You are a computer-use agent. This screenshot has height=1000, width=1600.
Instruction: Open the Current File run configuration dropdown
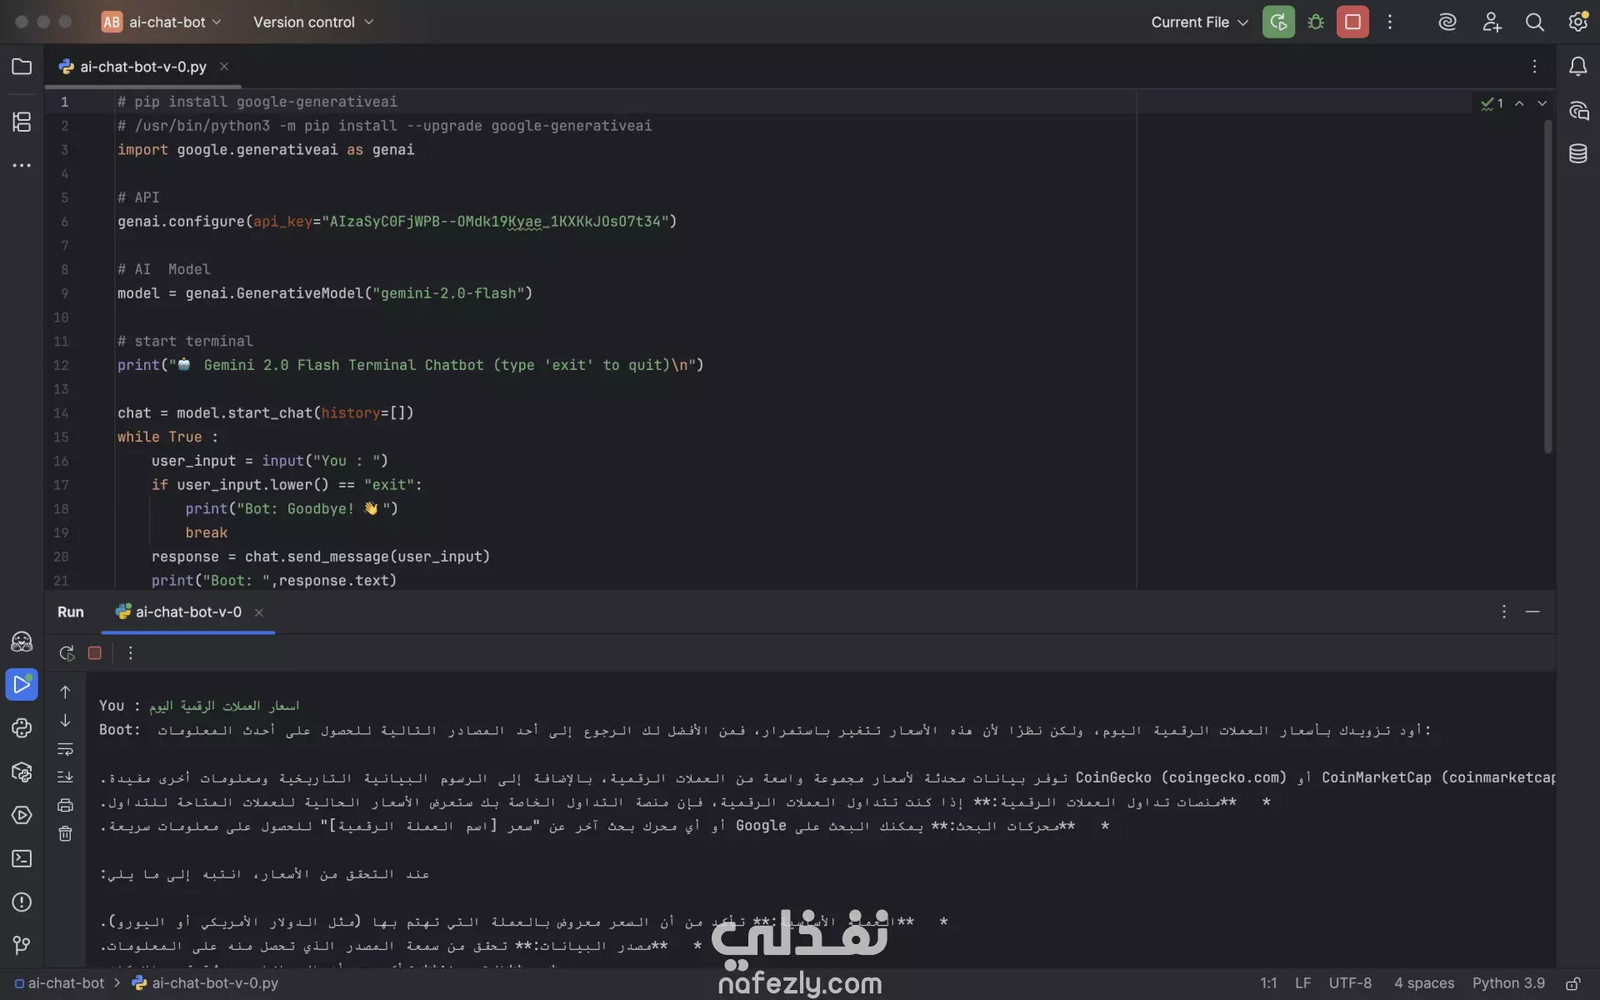tap(1199, 22)
